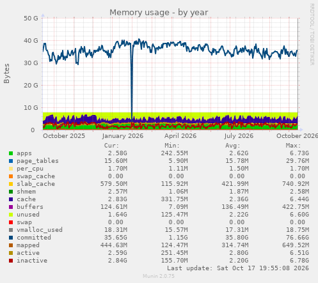Click the mapped current value 444.63M
Image resolution: width=318 pixels, height=283 pixels.
click(114, 245)
